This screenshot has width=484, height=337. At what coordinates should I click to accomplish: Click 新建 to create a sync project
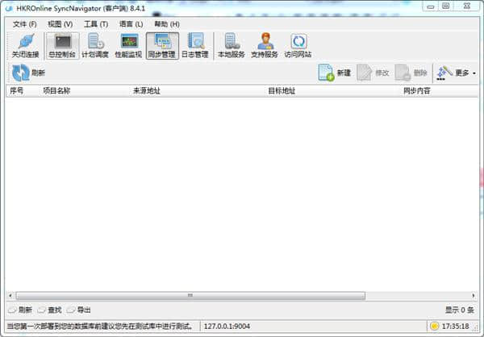[335, 73]
